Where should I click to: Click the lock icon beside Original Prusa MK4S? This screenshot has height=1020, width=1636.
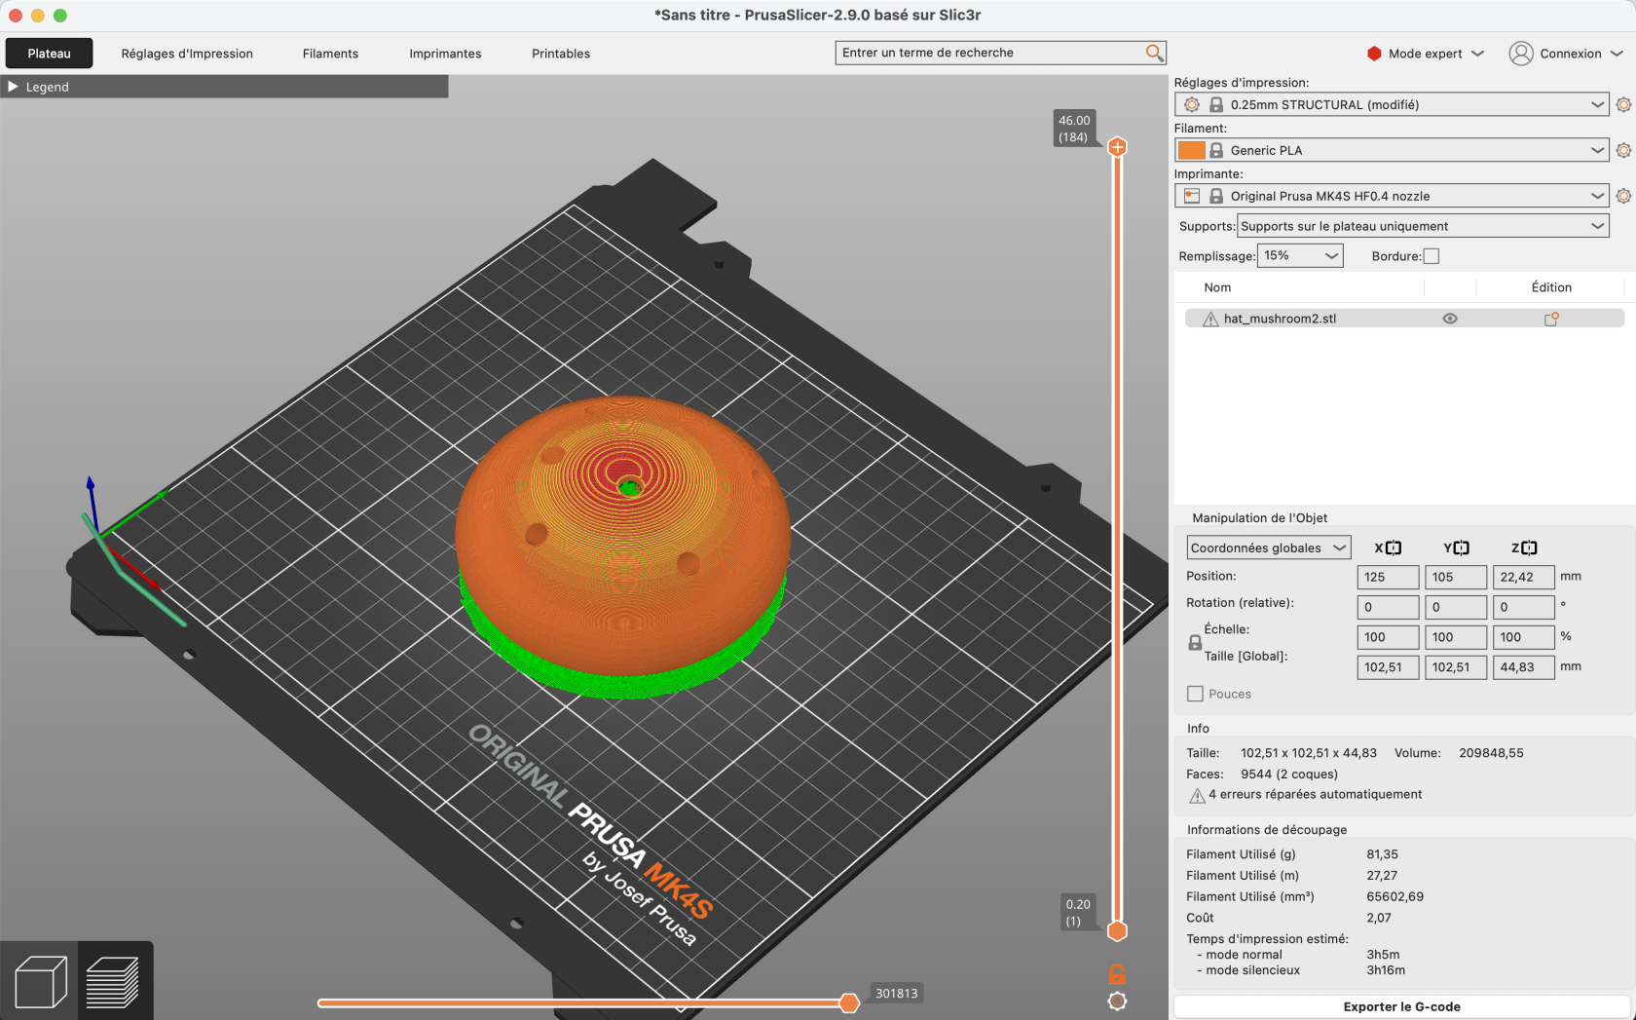click(x=1216, y=196)
